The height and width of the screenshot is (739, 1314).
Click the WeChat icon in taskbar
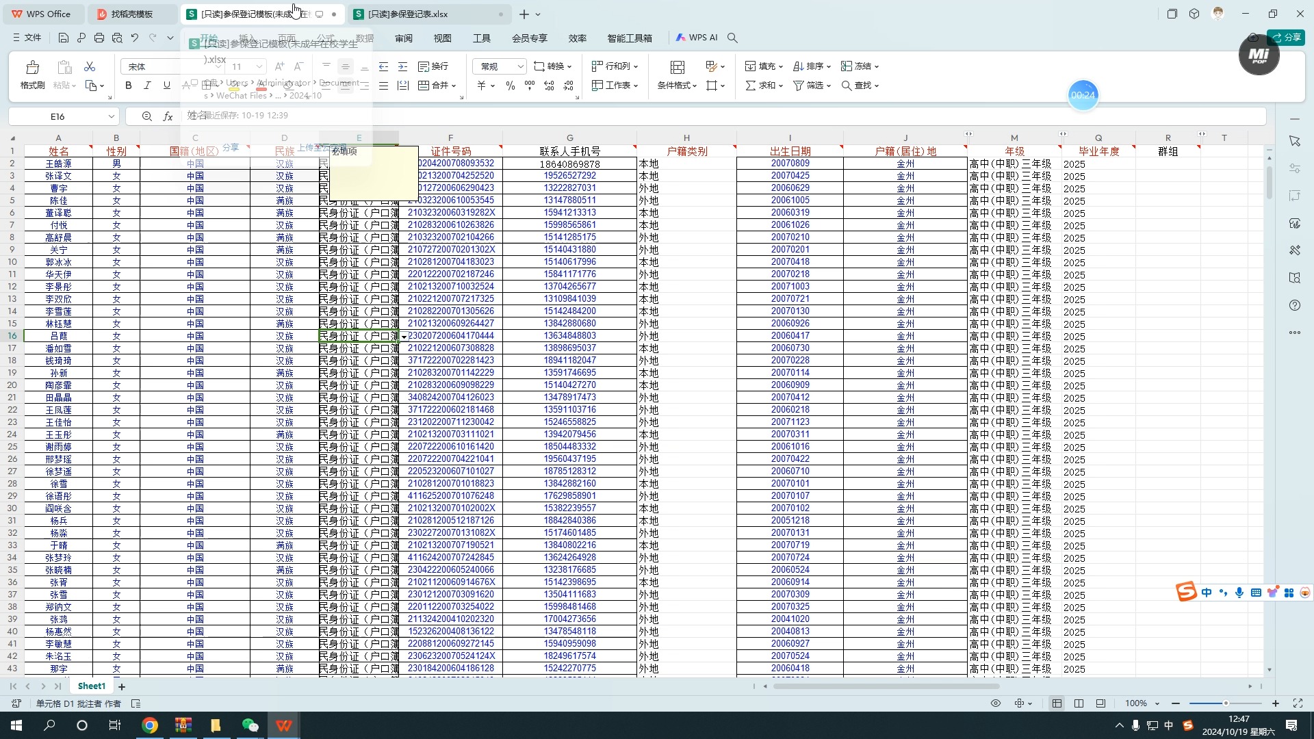[250, 725]
